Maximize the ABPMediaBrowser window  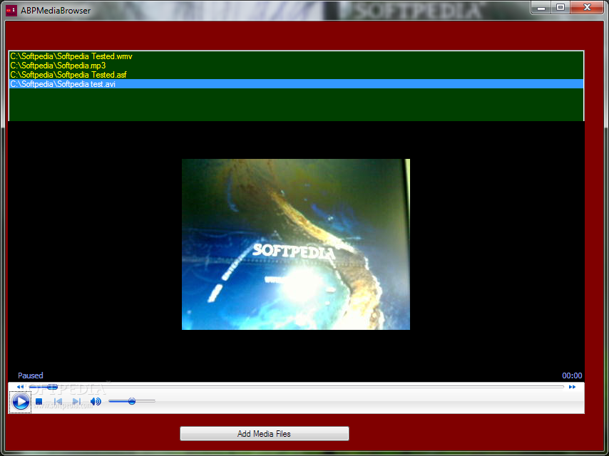point(561,7)
